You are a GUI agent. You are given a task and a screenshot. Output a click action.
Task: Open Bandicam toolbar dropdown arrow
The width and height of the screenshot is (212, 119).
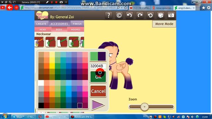pyautogui.click(x=2, y=2)
